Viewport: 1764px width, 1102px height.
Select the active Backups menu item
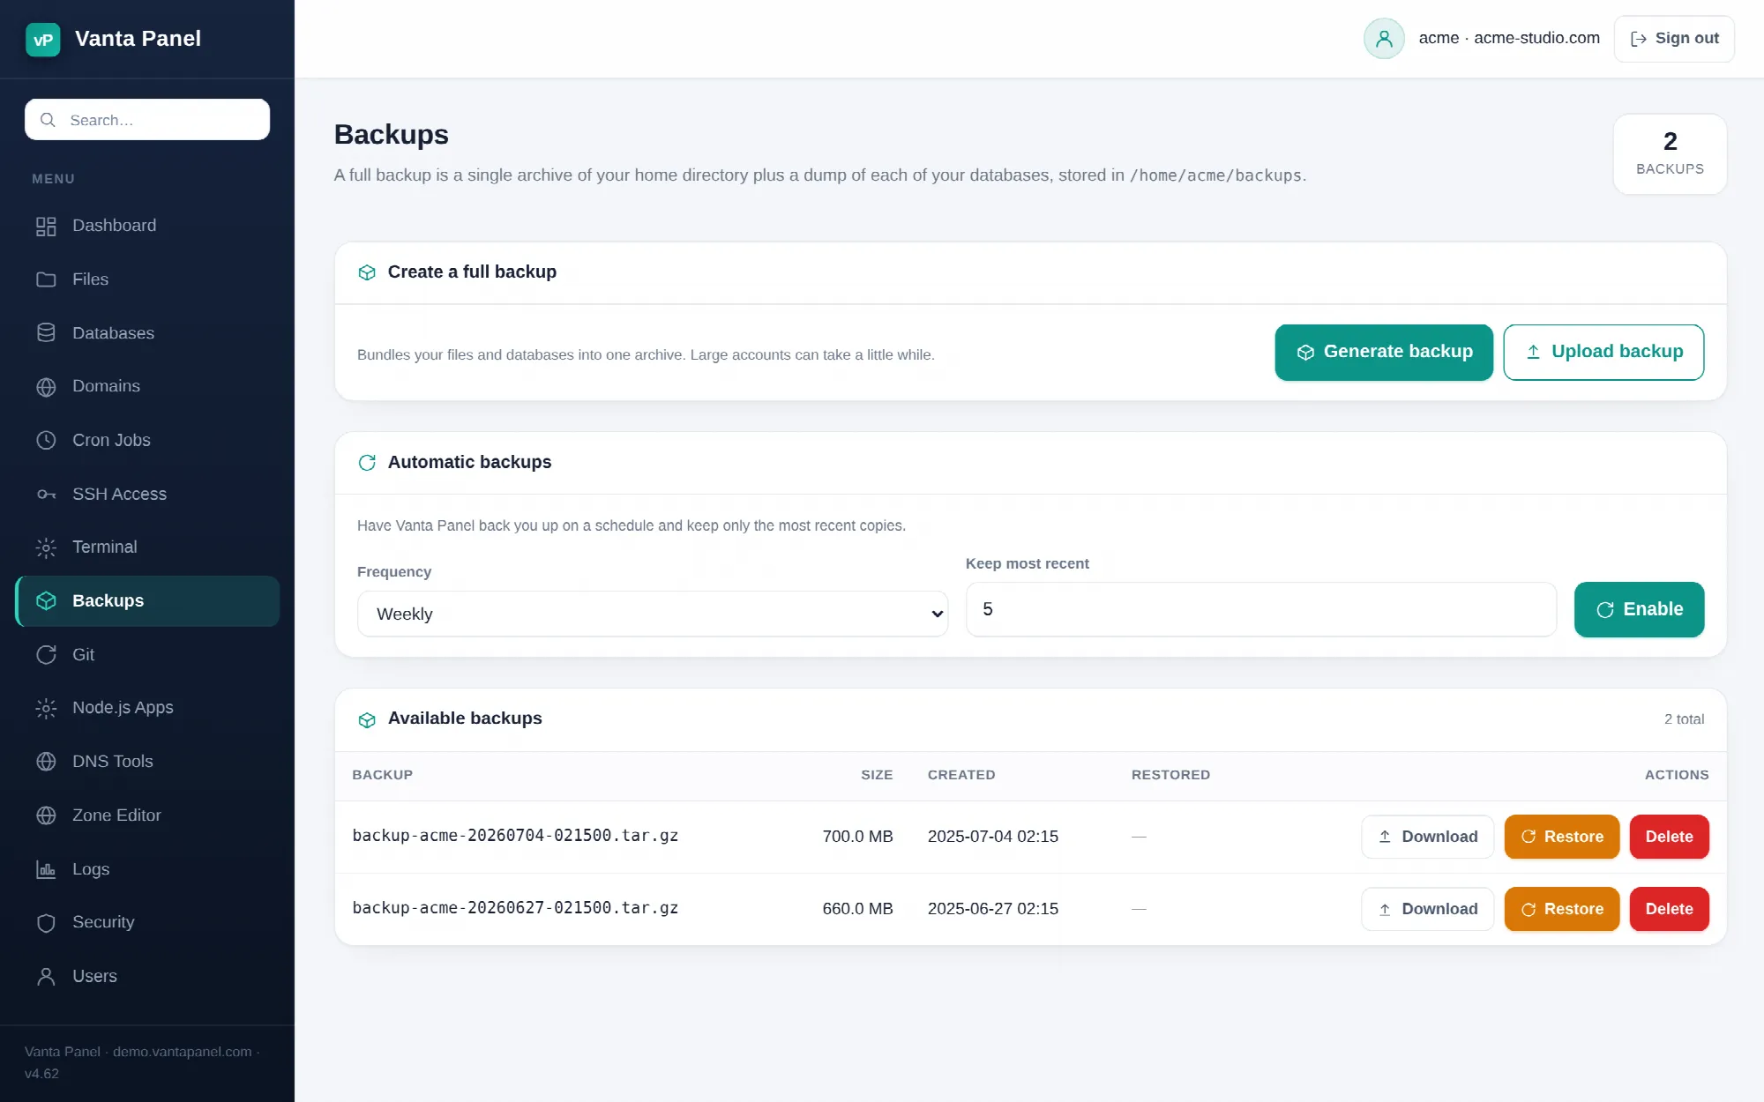coord(147,601)
